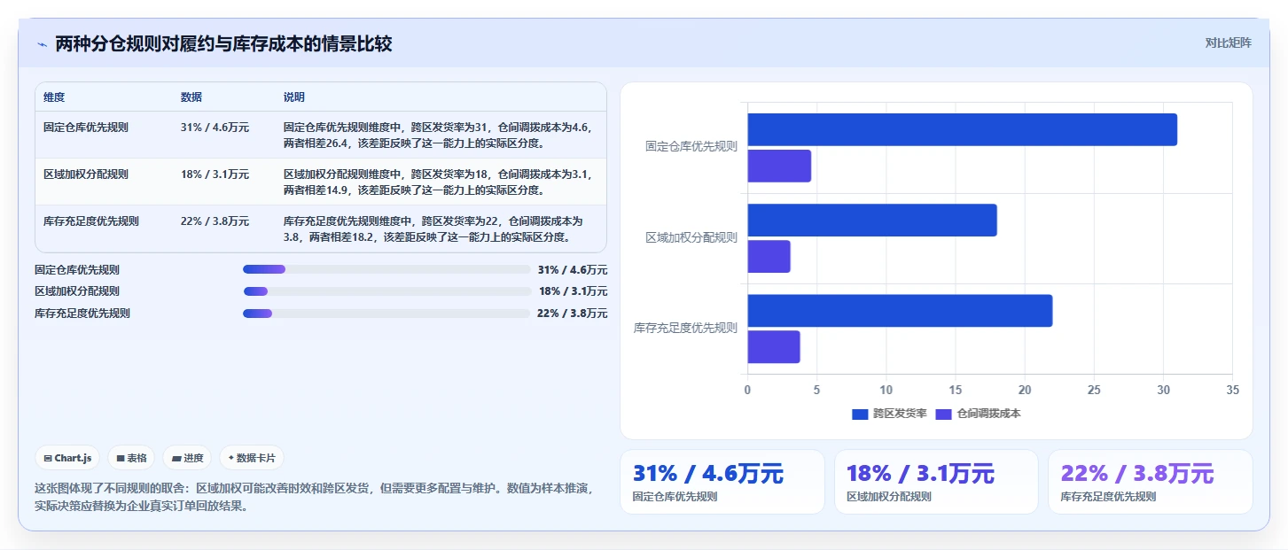Click progress row label 固定仓库优先规则
The width and height of the screenshot is (1288, 550).
coord(77,269)
